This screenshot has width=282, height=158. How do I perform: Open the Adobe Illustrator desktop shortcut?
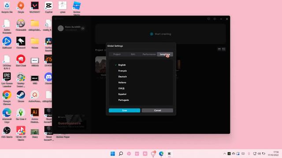[x=35, y=115]
